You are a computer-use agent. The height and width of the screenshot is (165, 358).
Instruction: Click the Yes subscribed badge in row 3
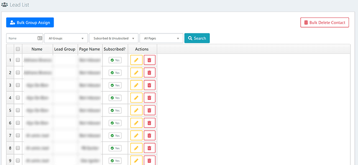(115, 85)
